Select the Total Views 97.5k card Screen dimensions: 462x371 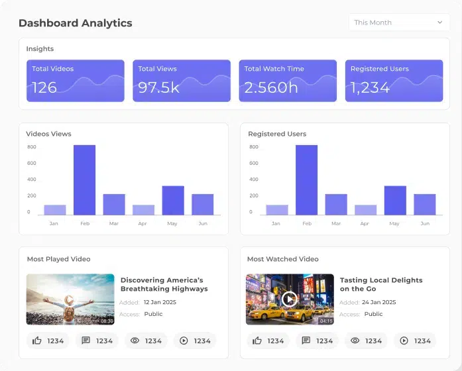tap(182, 81)
